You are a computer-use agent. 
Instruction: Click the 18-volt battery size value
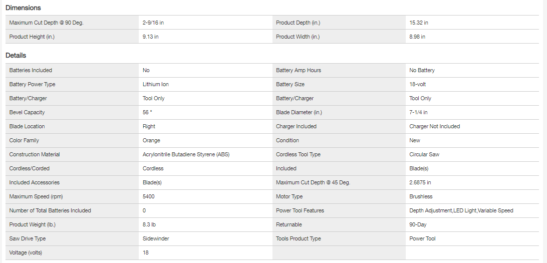pos(417,84)
